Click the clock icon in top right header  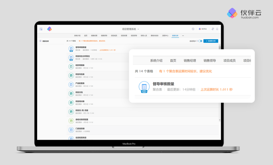coord(193,29)
